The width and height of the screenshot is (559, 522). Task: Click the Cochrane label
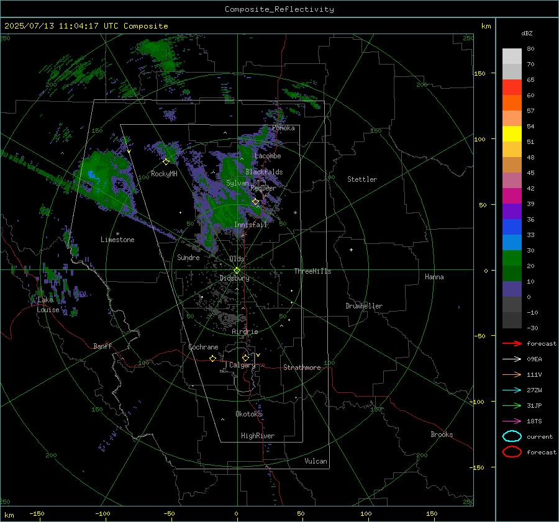[203, 347]
